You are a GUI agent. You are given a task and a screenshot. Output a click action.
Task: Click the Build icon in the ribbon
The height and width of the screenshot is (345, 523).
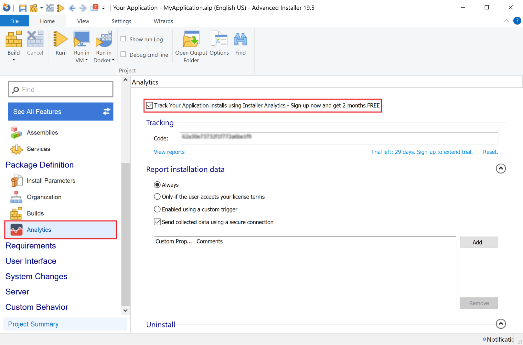[x=14, y=39]
